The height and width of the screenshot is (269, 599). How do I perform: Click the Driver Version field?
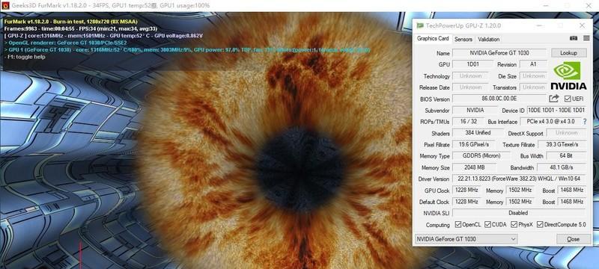(519, 179)
